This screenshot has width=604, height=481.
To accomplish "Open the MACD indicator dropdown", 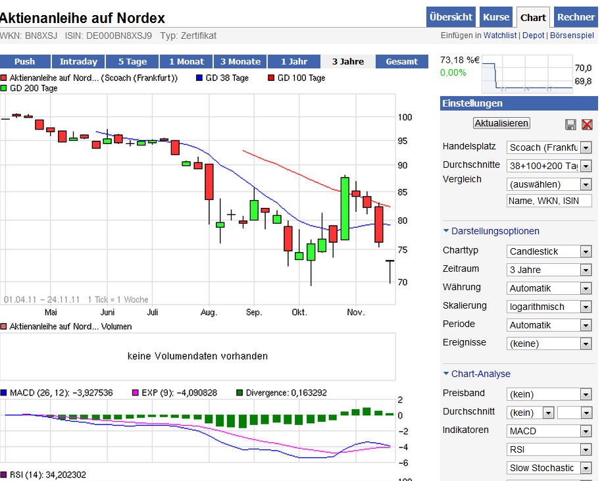I will point(549,432).
